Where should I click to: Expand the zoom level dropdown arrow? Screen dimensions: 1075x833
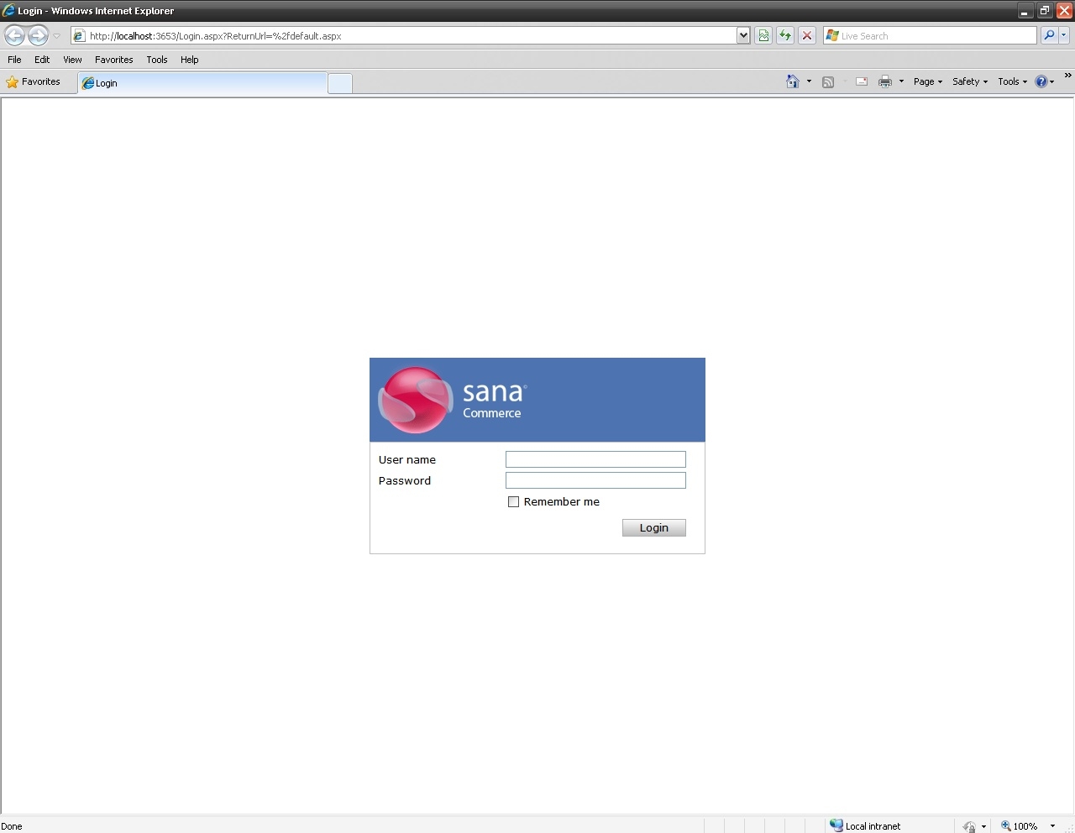click(1052, 826)
